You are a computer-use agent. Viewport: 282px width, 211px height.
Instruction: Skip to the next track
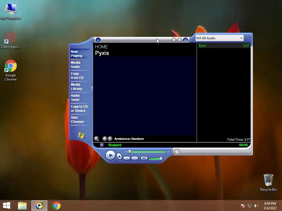point(134,158)
